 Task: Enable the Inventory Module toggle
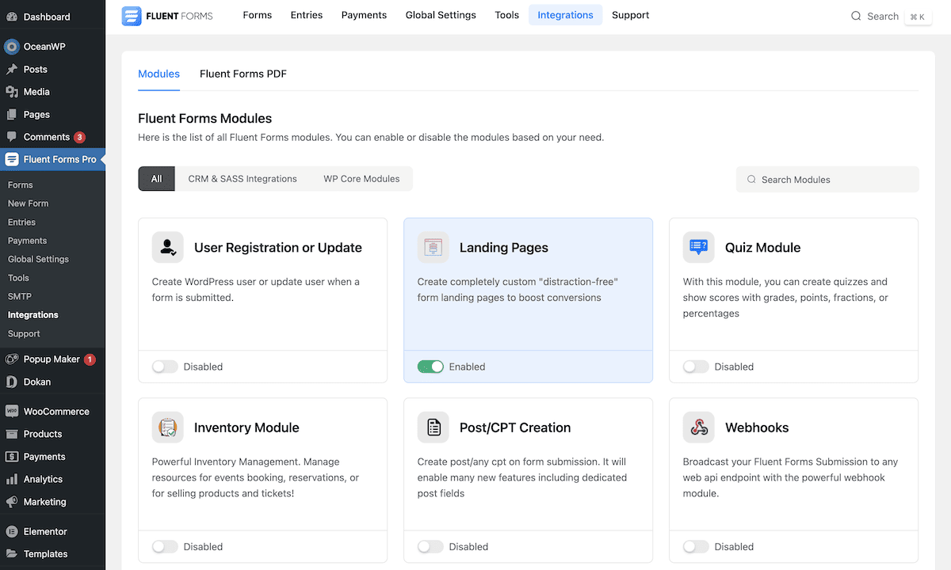pos(165,546)
